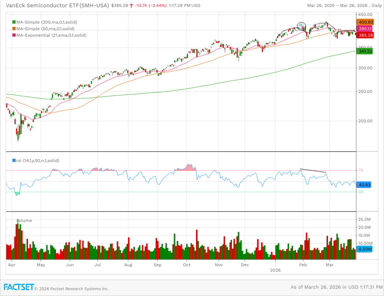Click the Aug label on time axis
This screenshot has width=384, height=296.
(x=128, y=265)
